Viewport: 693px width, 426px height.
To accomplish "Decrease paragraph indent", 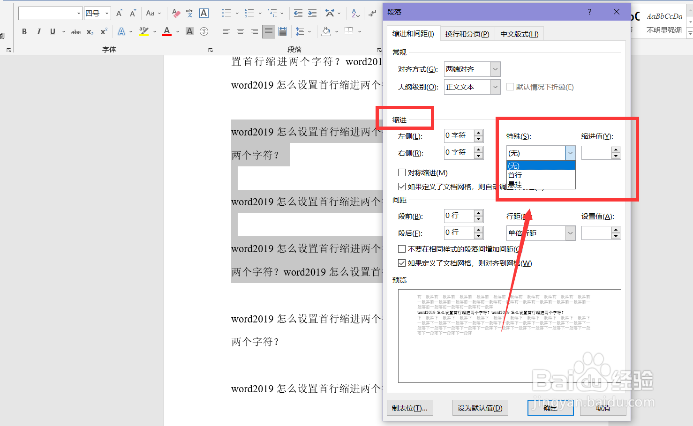I will tap(298, 13).
